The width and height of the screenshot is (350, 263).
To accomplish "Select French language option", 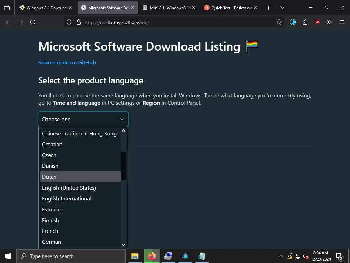I will click(x=80, y=231).
